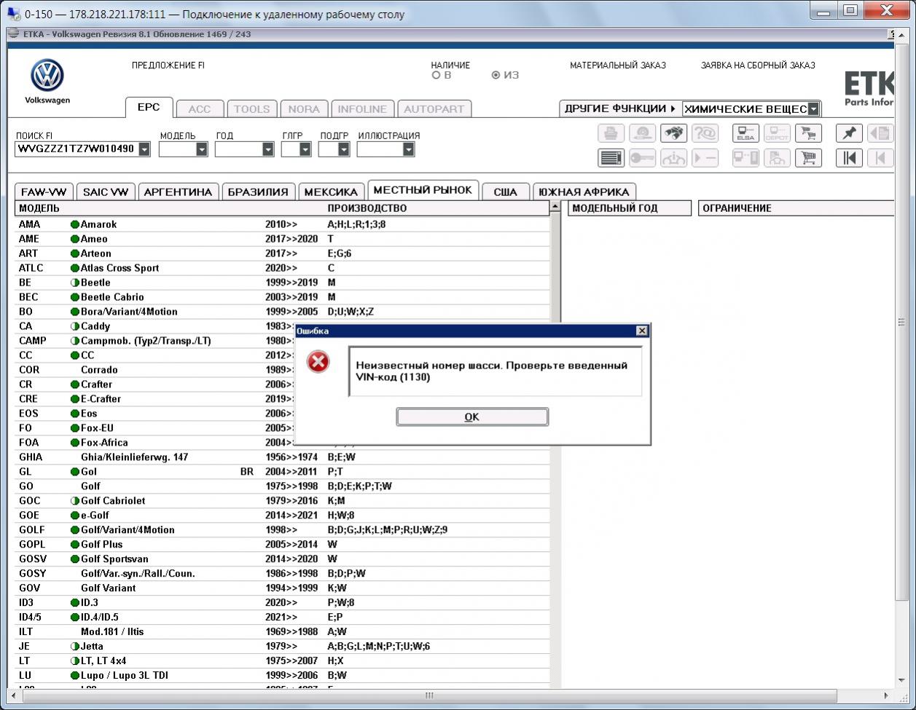916x710 pixels.
Task: Click the DEPOT icon button
Action: pyautogui.click(x=777, y=133)
